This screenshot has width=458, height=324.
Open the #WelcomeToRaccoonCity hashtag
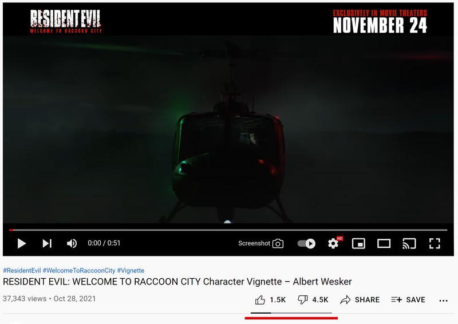[79, 271]
